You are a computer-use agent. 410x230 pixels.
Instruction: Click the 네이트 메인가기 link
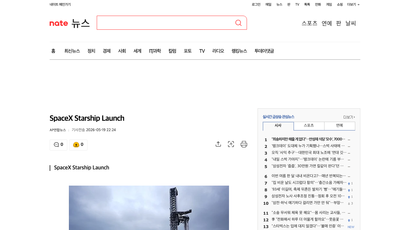(x=60, y=4)
